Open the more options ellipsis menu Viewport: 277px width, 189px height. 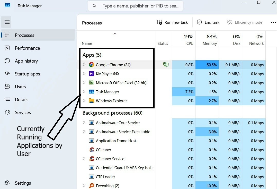(273, 22)
